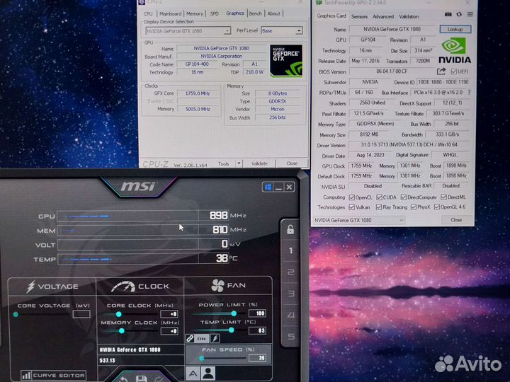Open the Perf Level dropdown in CPU-Z
Viewport: 510px width, 382px height.
click(299, 31)
